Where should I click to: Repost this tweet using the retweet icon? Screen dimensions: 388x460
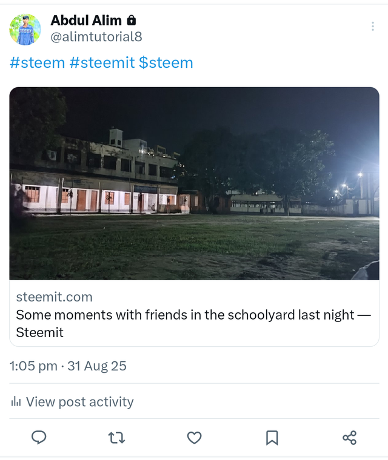coord(116,438)
